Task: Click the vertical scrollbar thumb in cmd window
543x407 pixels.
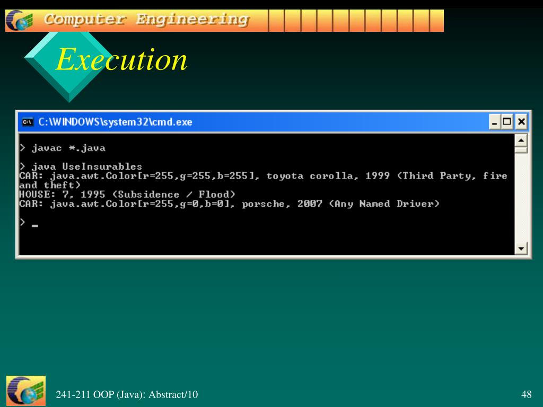Action: [x=521, y=149]
